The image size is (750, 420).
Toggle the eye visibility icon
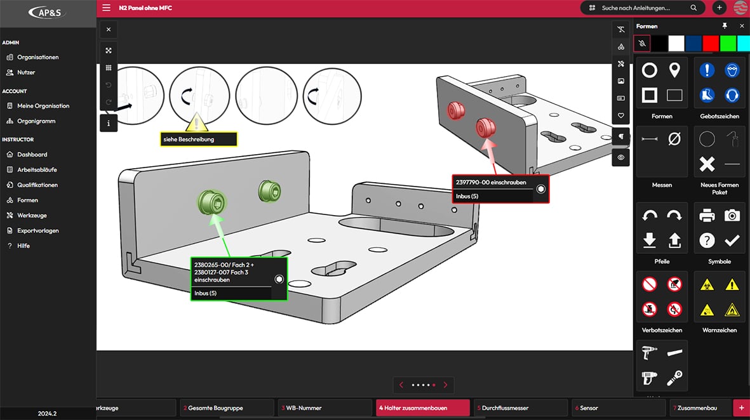coord(621,157)
